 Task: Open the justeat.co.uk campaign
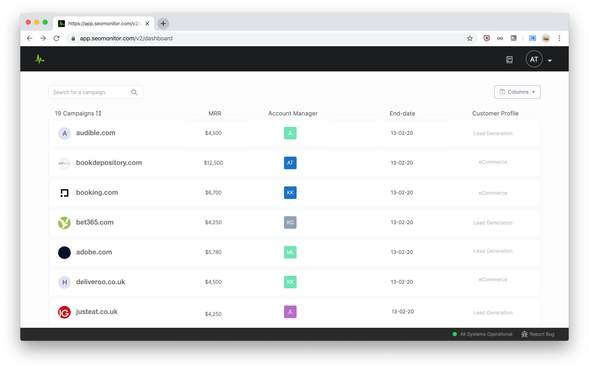click(97, 312)
